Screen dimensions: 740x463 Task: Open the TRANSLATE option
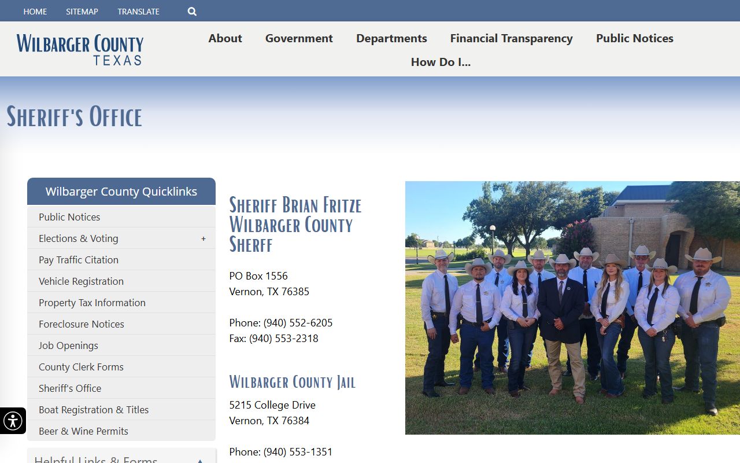point(139,12)
